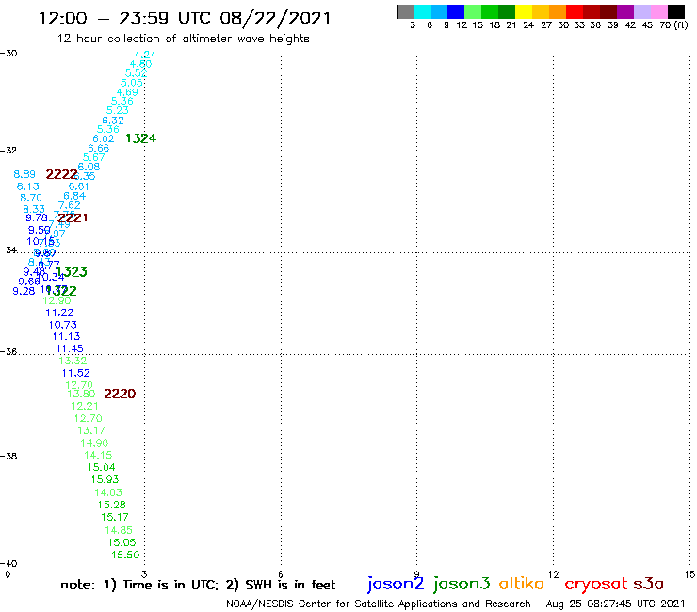697x612 pixels.
Task: Click the note 'Time is in UTC; SWH is in feet'
Action: click(x=198, y=585)
